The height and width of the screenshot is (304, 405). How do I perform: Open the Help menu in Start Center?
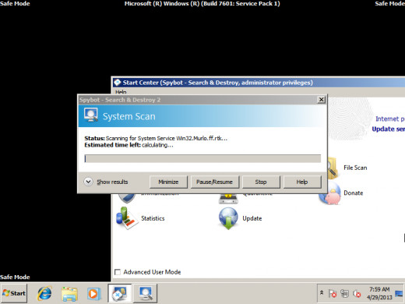pos(121,92)
